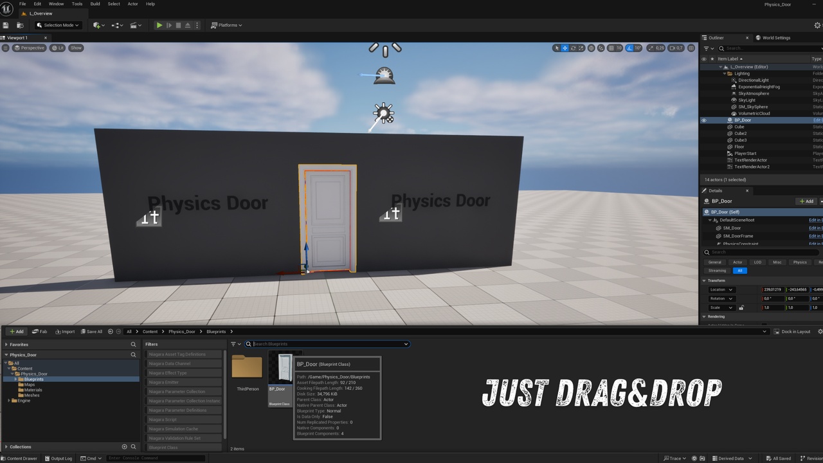This screenshot has width=823, height=463.
Task: Open the Cinematics clapperboard dropdown
Action: [136, 25]
